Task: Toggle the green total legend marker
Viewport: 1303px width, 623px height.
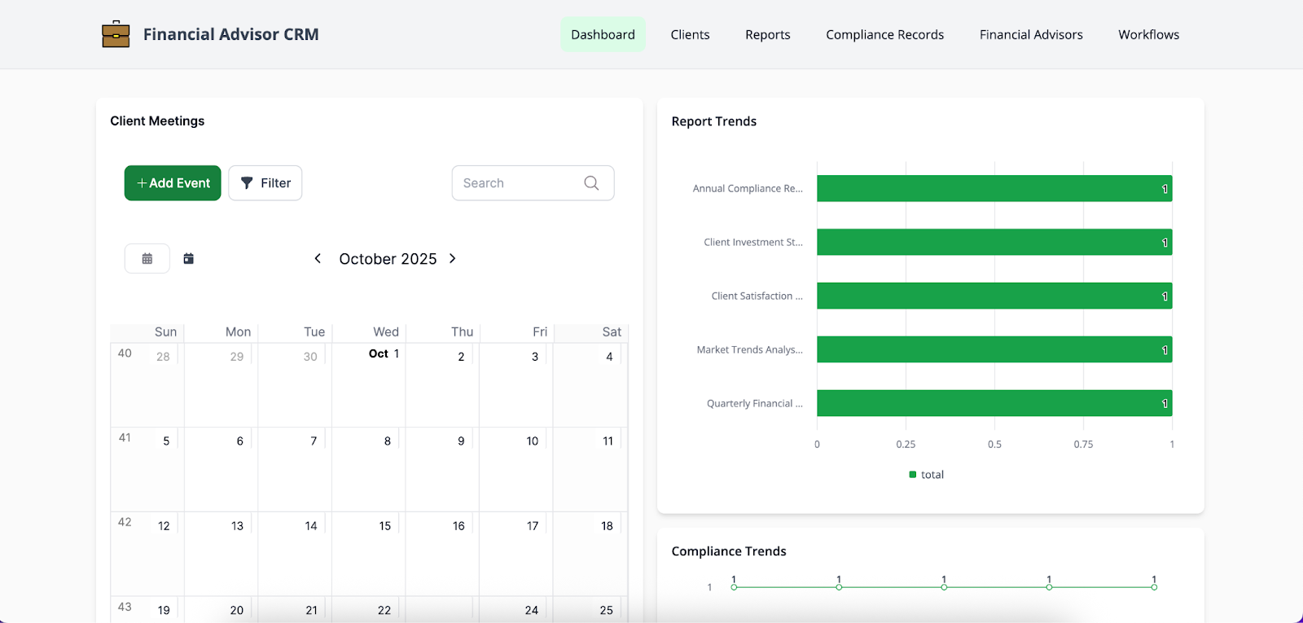Action: tap(912, 475)
